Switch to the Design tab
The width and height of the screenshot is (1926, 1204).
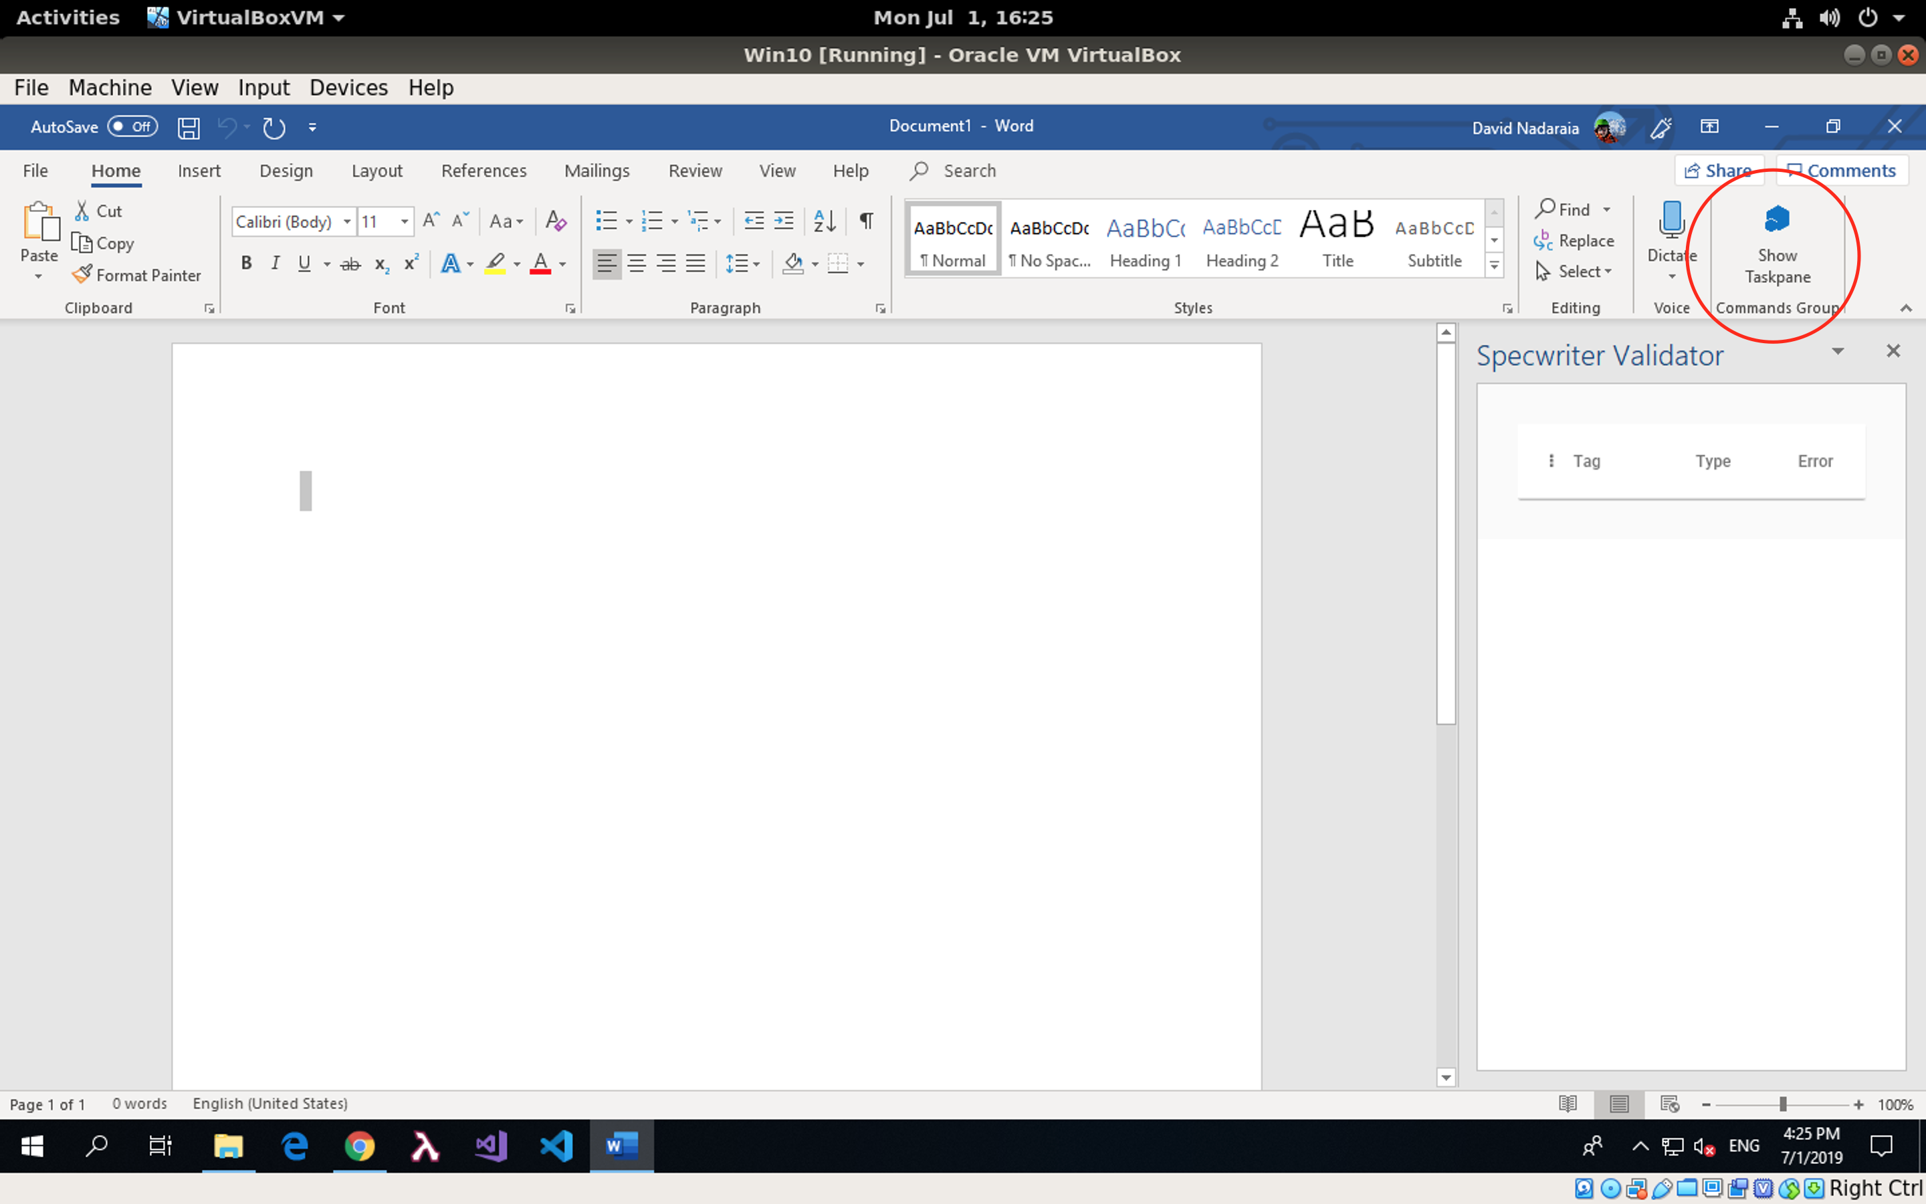[x=286, y=171]
